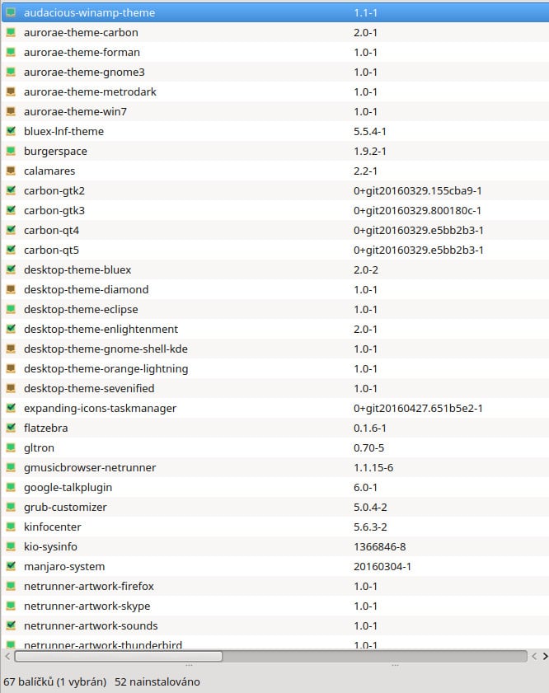549x693 pixels.
Task: Click version 1366846-8 of kio-sysinfo
Action: click(380, 546)
